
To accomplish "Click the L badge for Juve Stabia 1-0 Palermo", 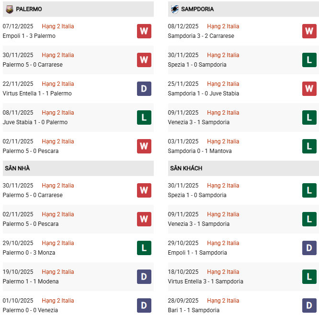I will [x=144, y=117].
